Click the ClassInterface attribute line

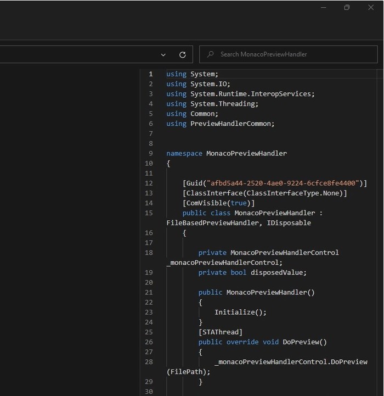(x=264, y=193)
